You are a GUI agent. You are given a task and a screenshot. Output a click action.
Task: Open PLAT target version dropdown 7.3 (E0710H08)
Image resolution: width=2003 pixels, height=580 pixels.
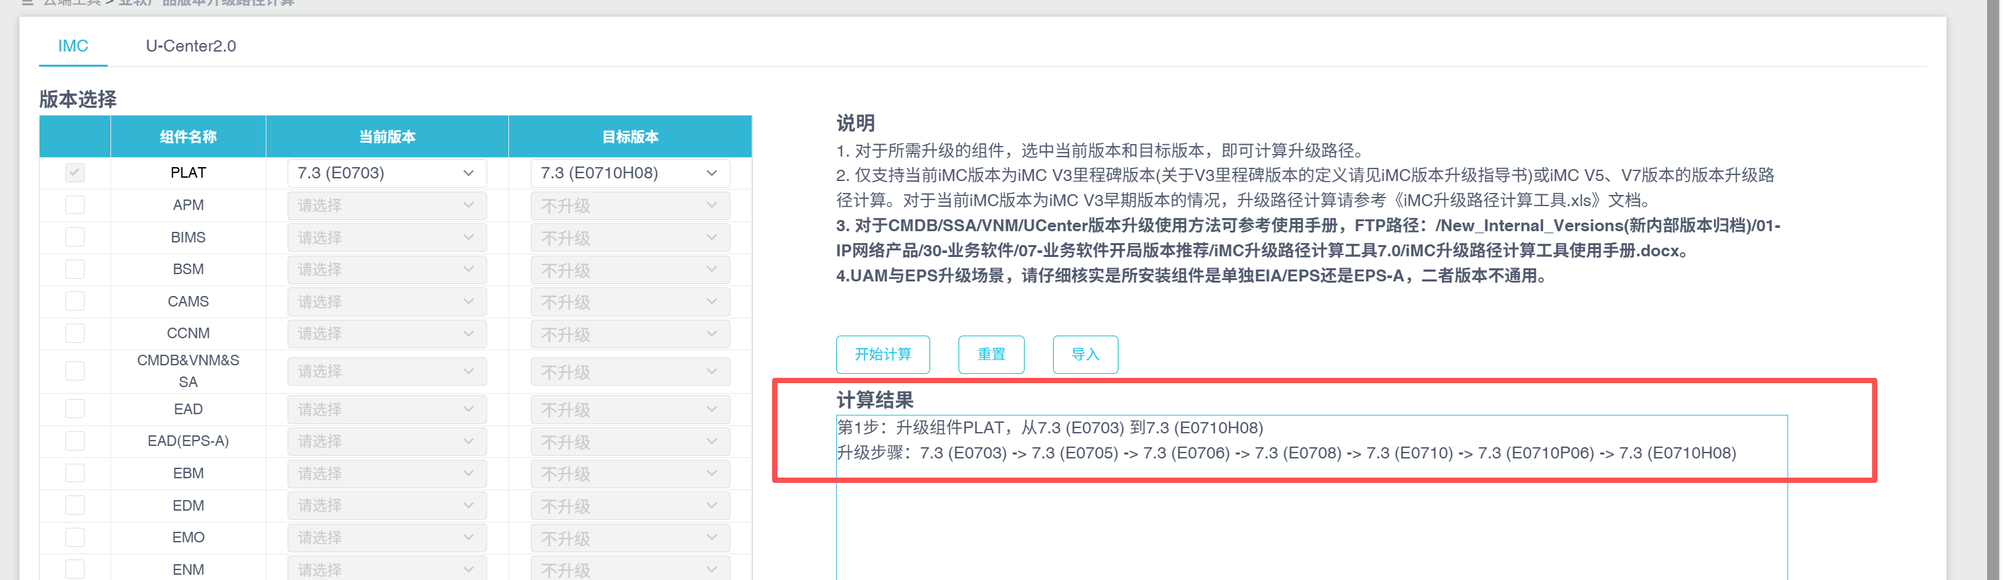[630, 172]
